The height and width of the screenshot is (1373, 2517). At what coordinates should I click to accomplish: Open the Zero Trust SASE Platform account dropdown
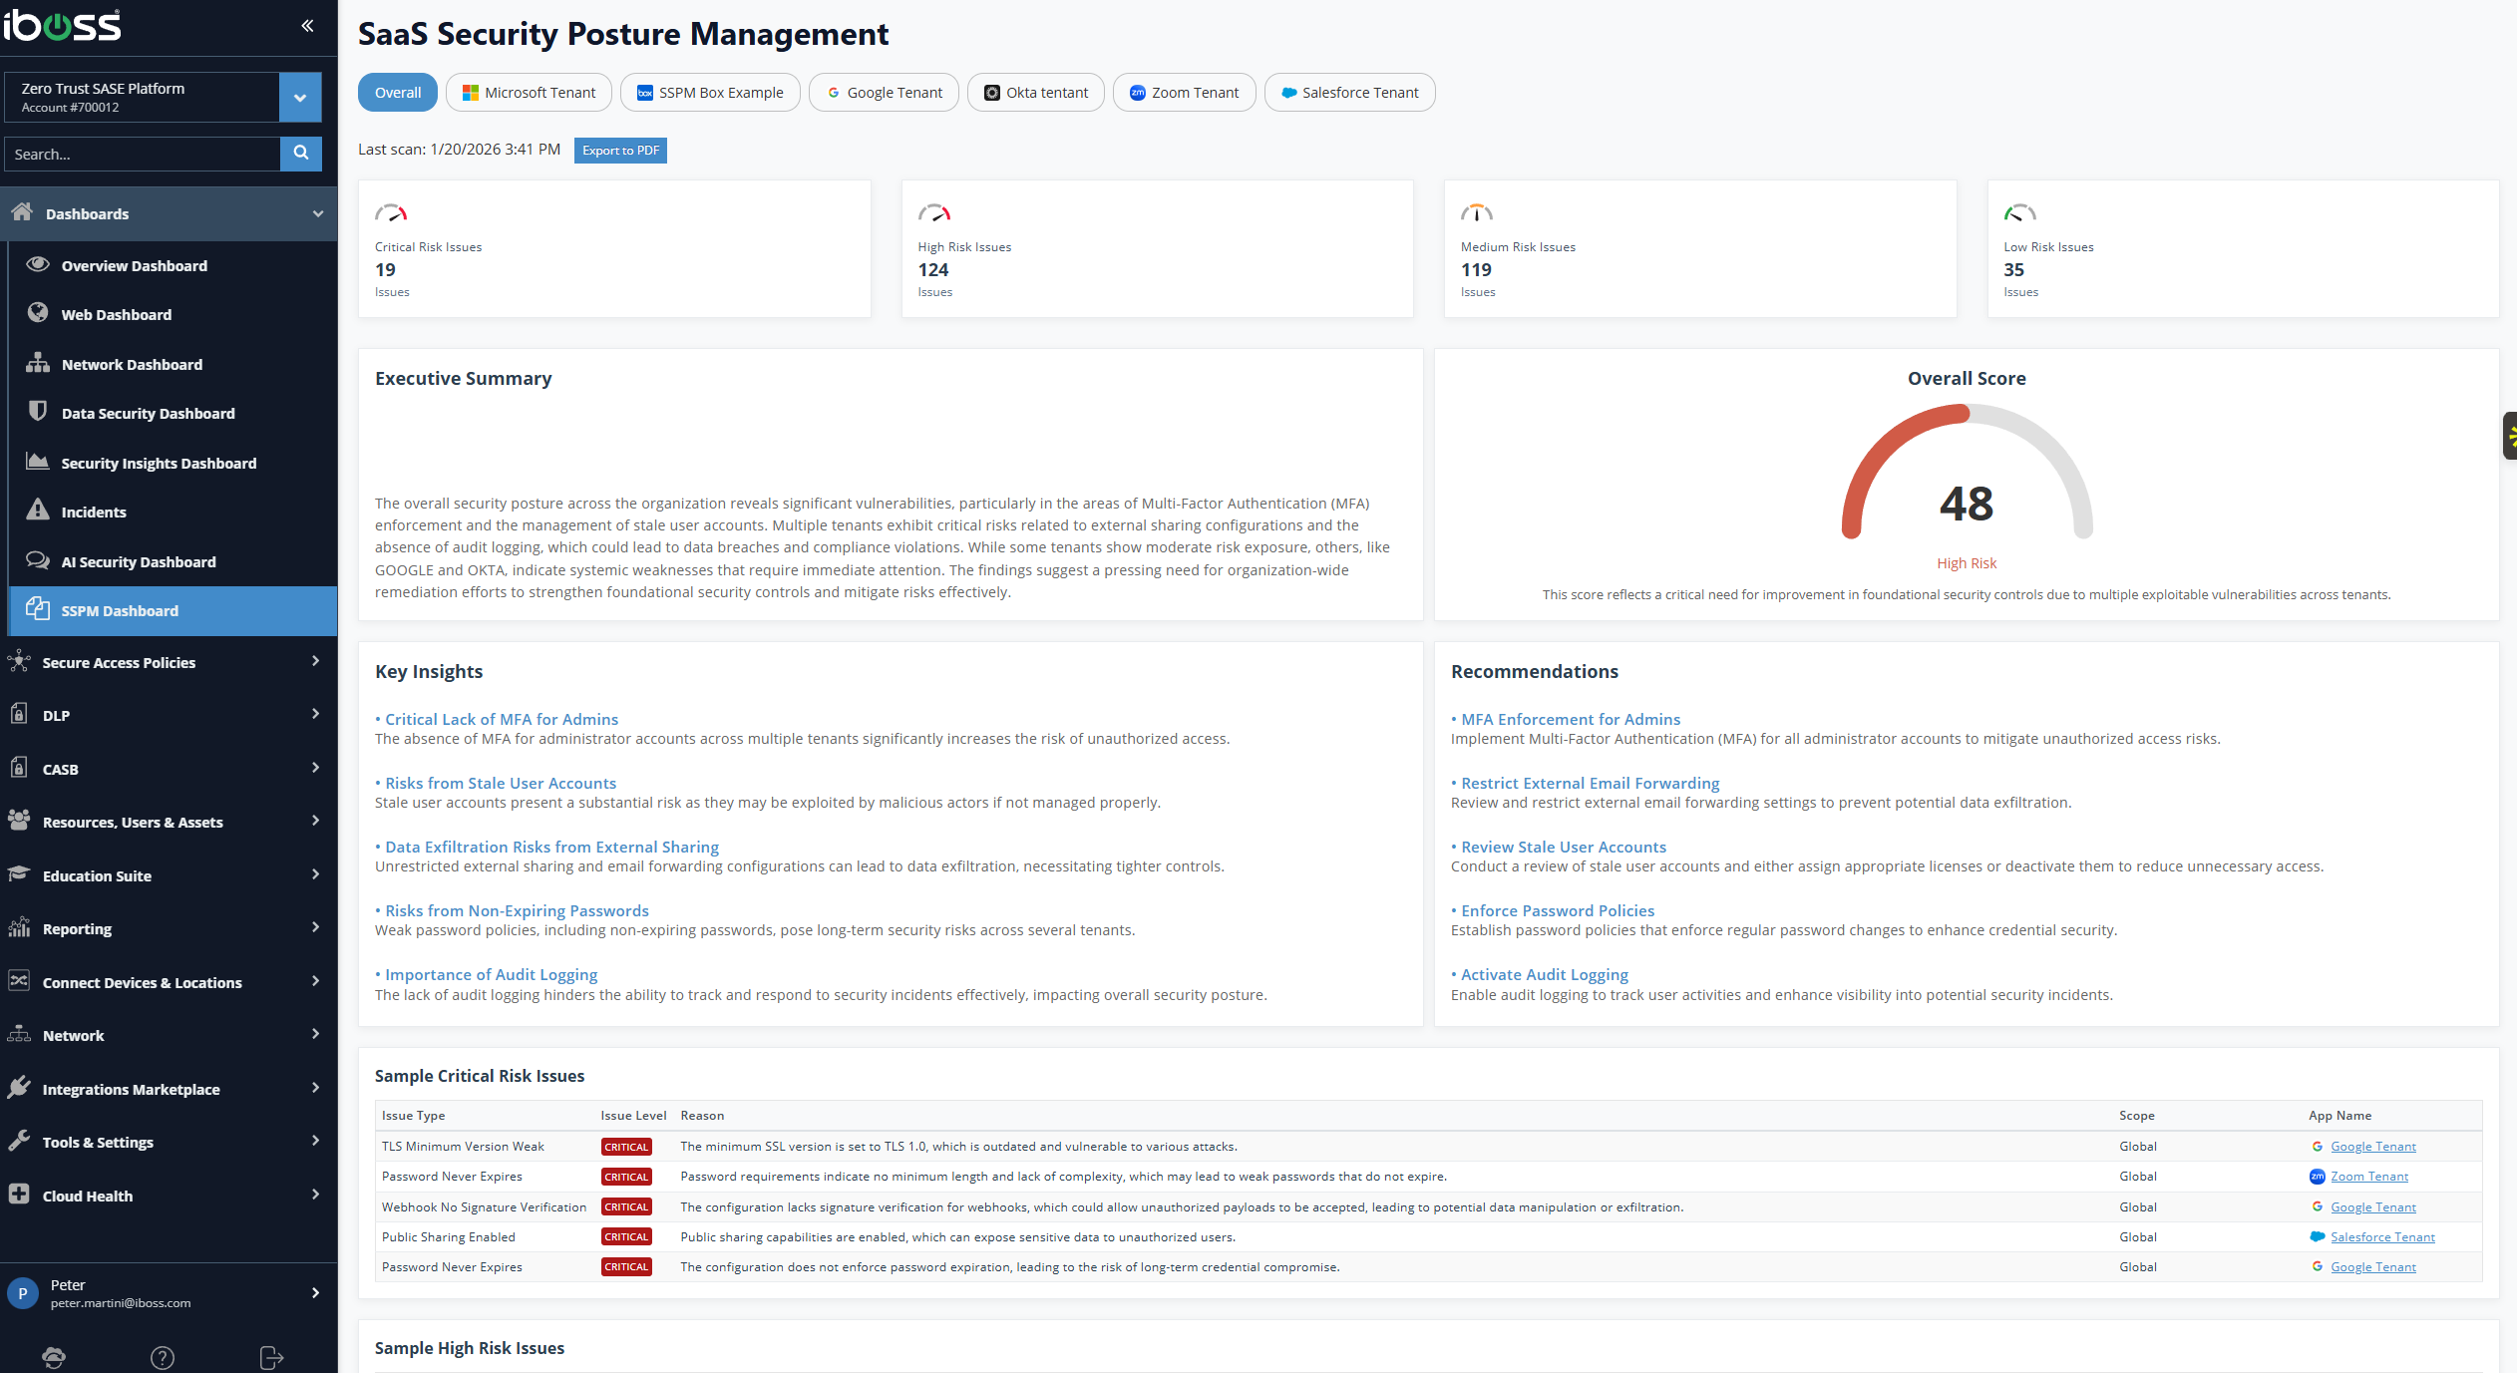coord(299,97)
